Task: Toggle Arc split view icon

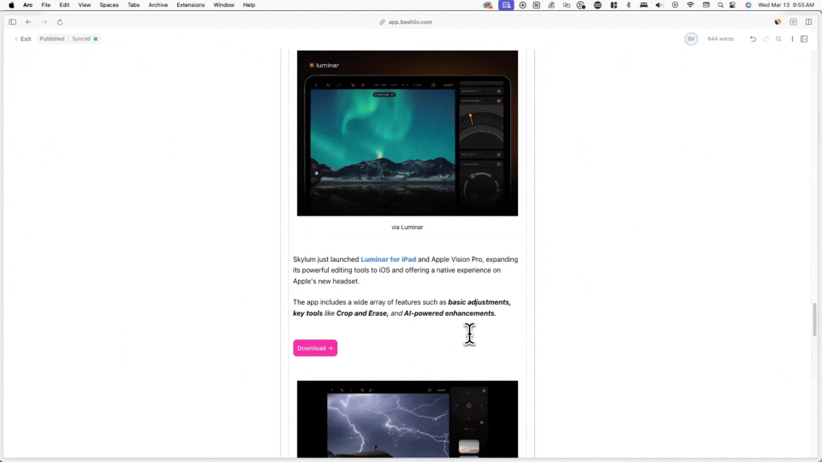Action: 809,22
